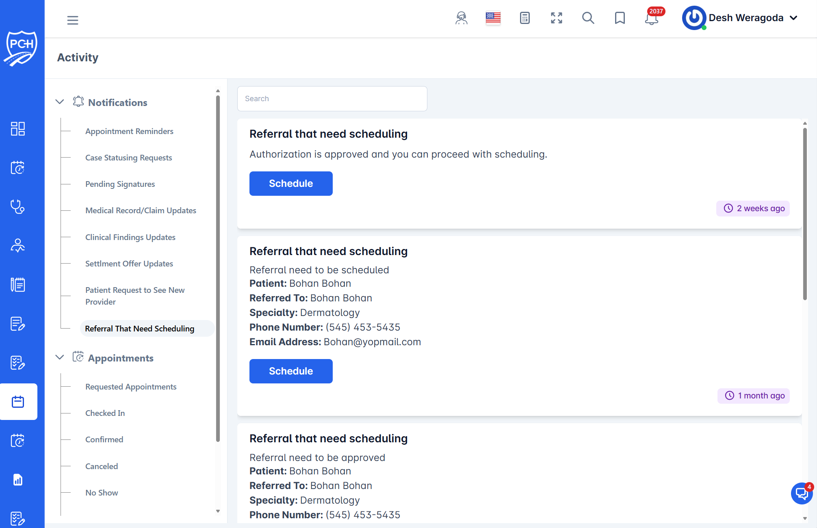Collapse the Notifications section

pyautogui.click(x=59, y=102)
